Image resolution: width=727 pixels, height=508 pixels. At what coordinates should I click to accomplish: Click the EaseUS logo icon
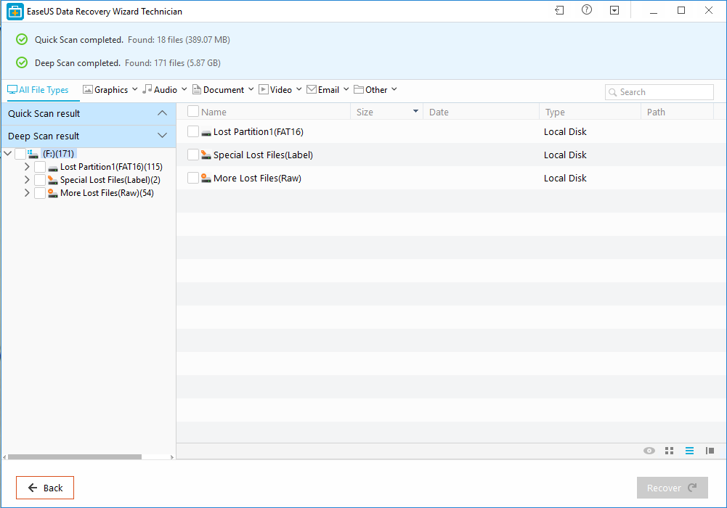[15, 11]
